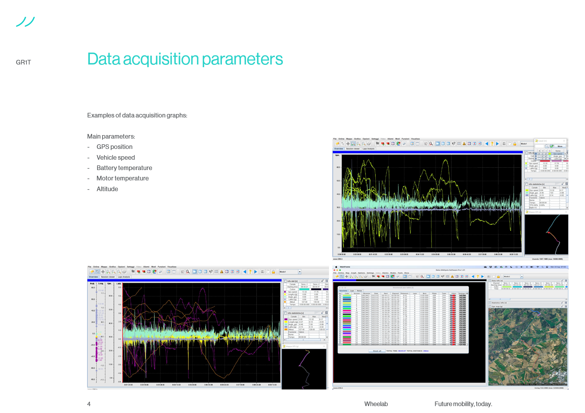The image size is (585, 413).
Task: Open the Tools menu in the menu bar
Action: [400, 273]
